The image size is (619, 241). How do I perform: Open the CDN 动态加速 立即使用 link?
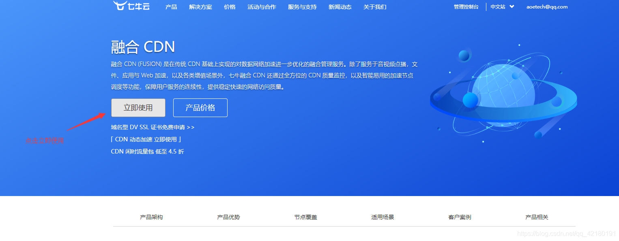click(x=146, y=139)
